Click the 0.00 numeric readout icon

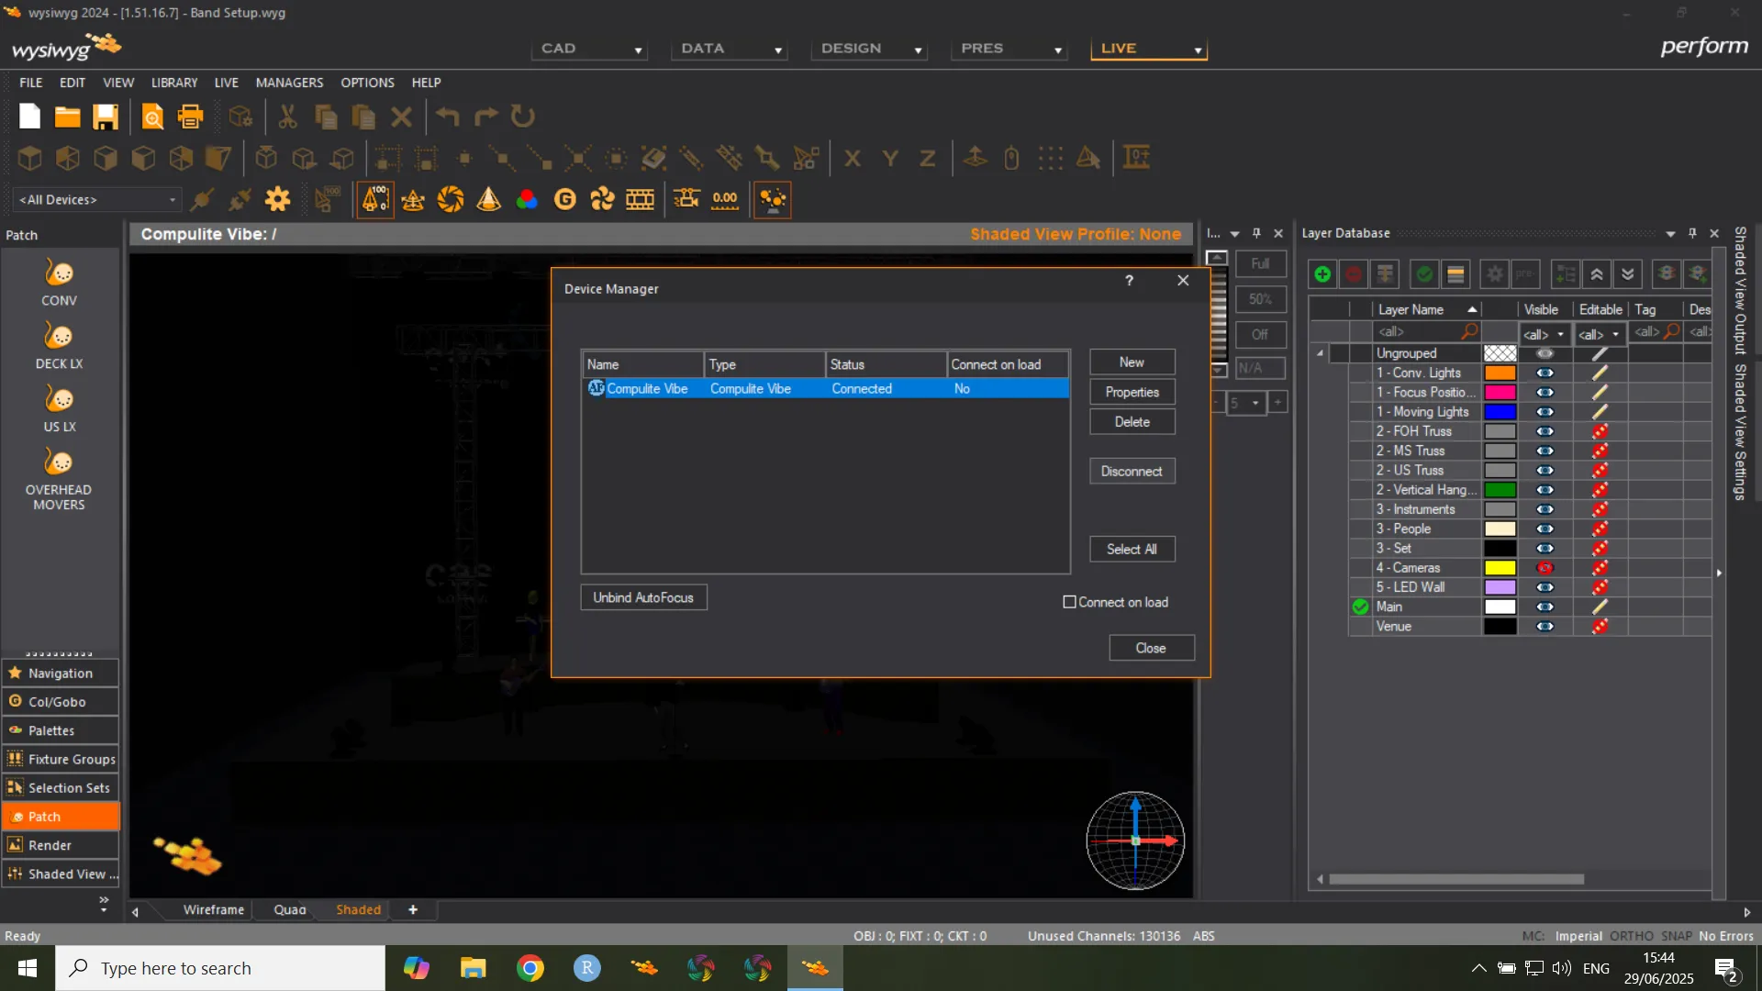tap(725, 199)
